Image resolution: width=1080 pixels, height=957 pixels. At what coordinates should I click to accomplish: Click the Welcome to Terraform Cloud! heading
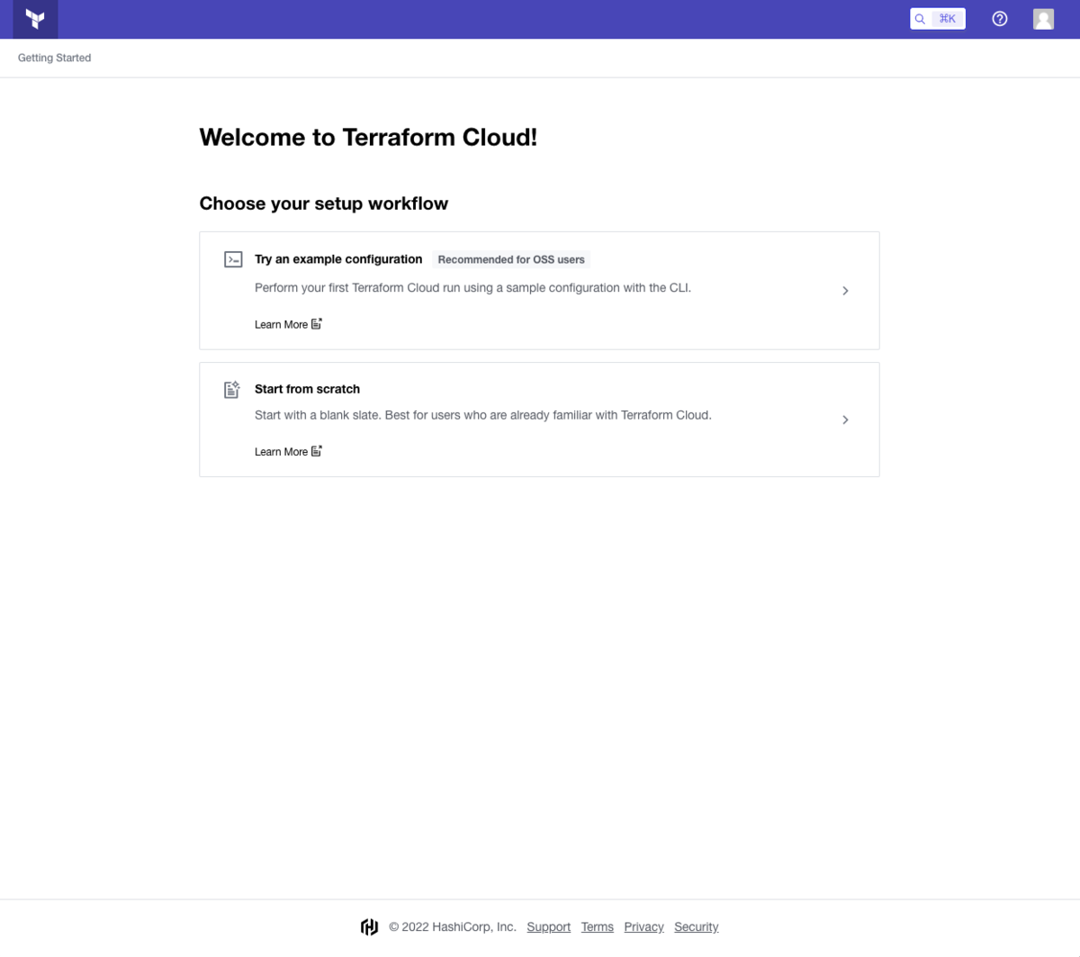point(368,137)
